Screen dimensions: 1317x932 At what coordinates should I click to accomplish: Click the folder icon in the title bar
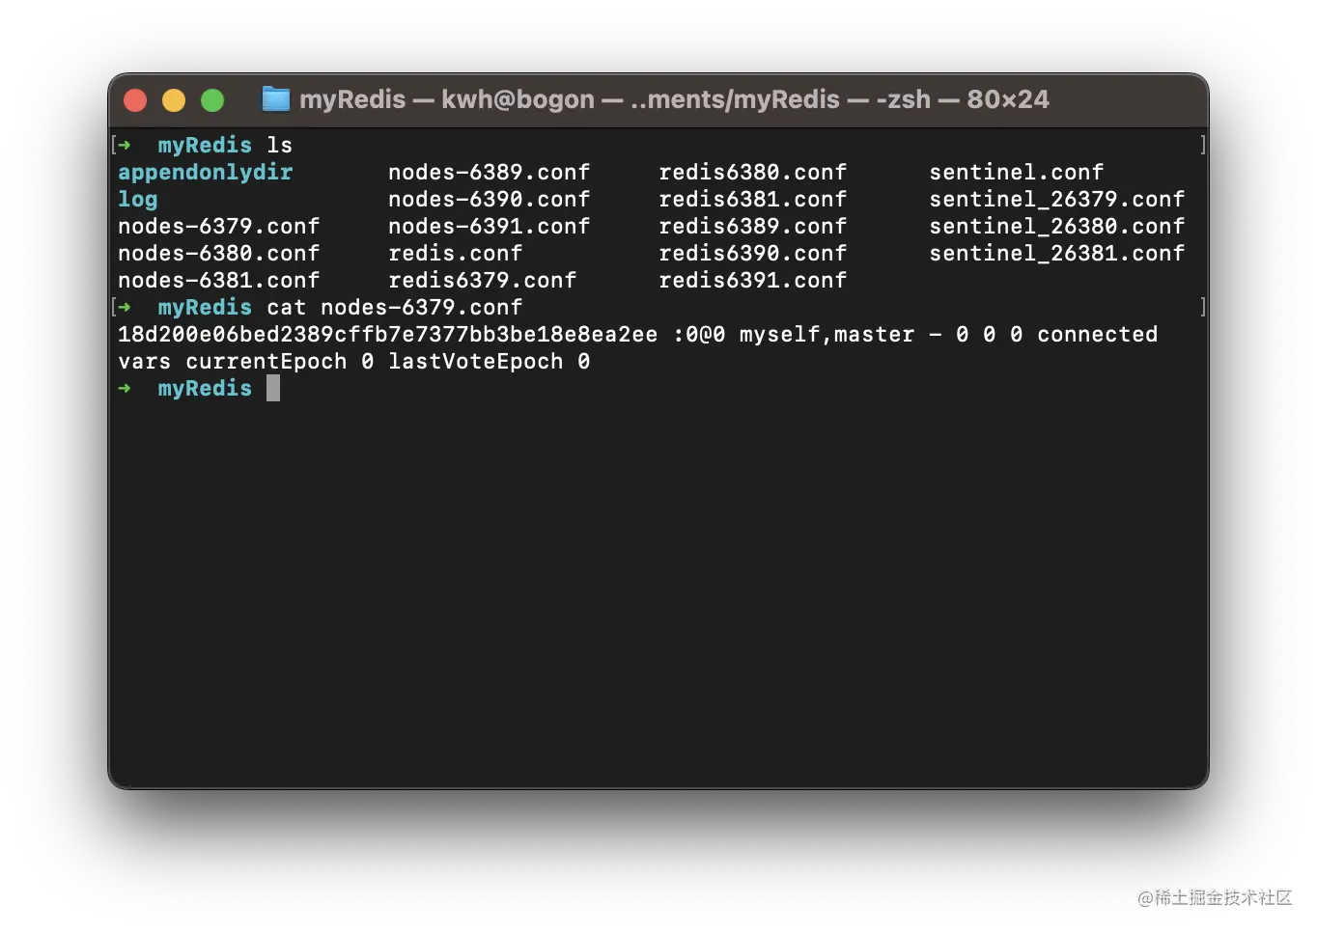tap(276, 99)
